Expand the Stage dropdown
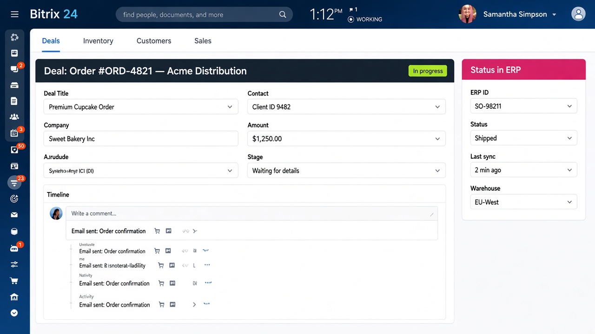The width and height of the screenshot is (595, 334). click(x=346, y=171)
